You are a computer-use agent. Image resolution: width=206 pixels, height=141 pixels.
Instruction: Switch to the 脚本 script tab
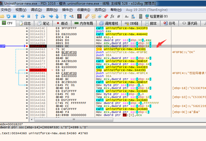(151, 23)
